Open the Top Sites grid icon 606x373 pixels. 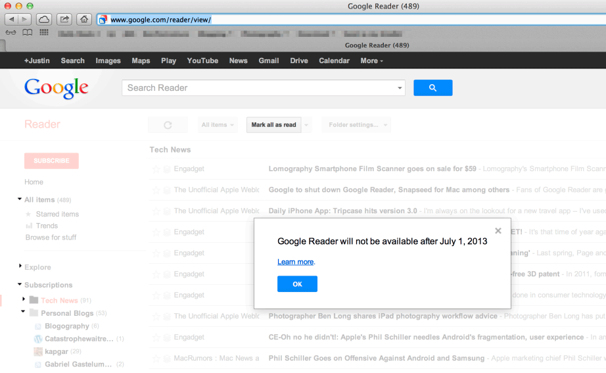click(44, 32)
